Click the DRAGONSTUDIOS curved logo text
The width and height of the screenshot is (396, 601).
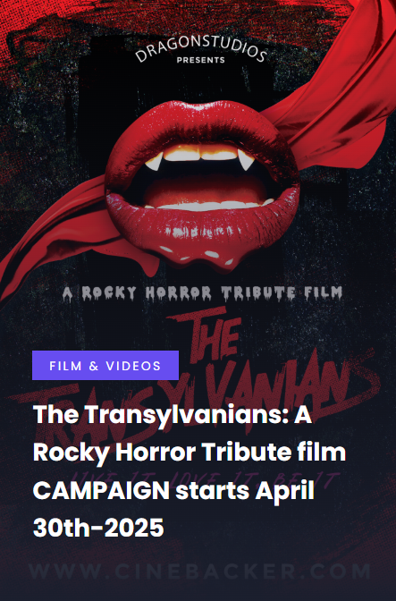pos(201,48)
